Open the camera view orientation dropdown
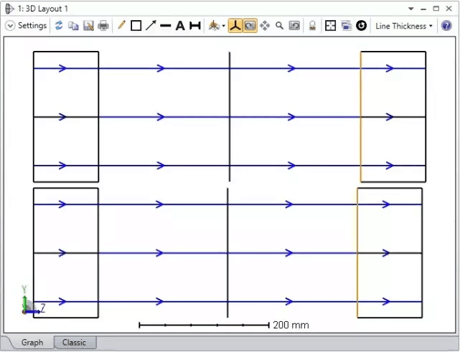 pyautogui.click(x=217, y=26)
